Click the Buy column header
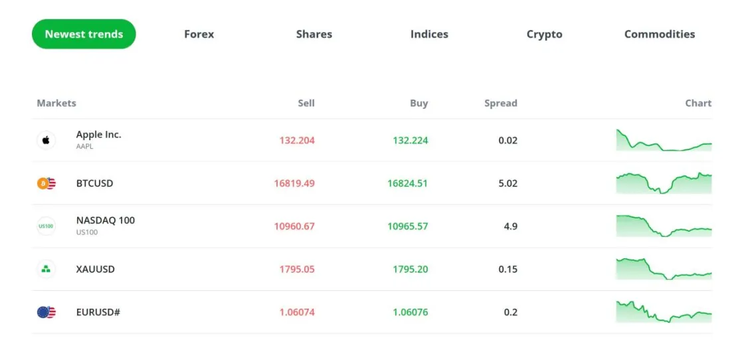736x340 pixels. 419,103
